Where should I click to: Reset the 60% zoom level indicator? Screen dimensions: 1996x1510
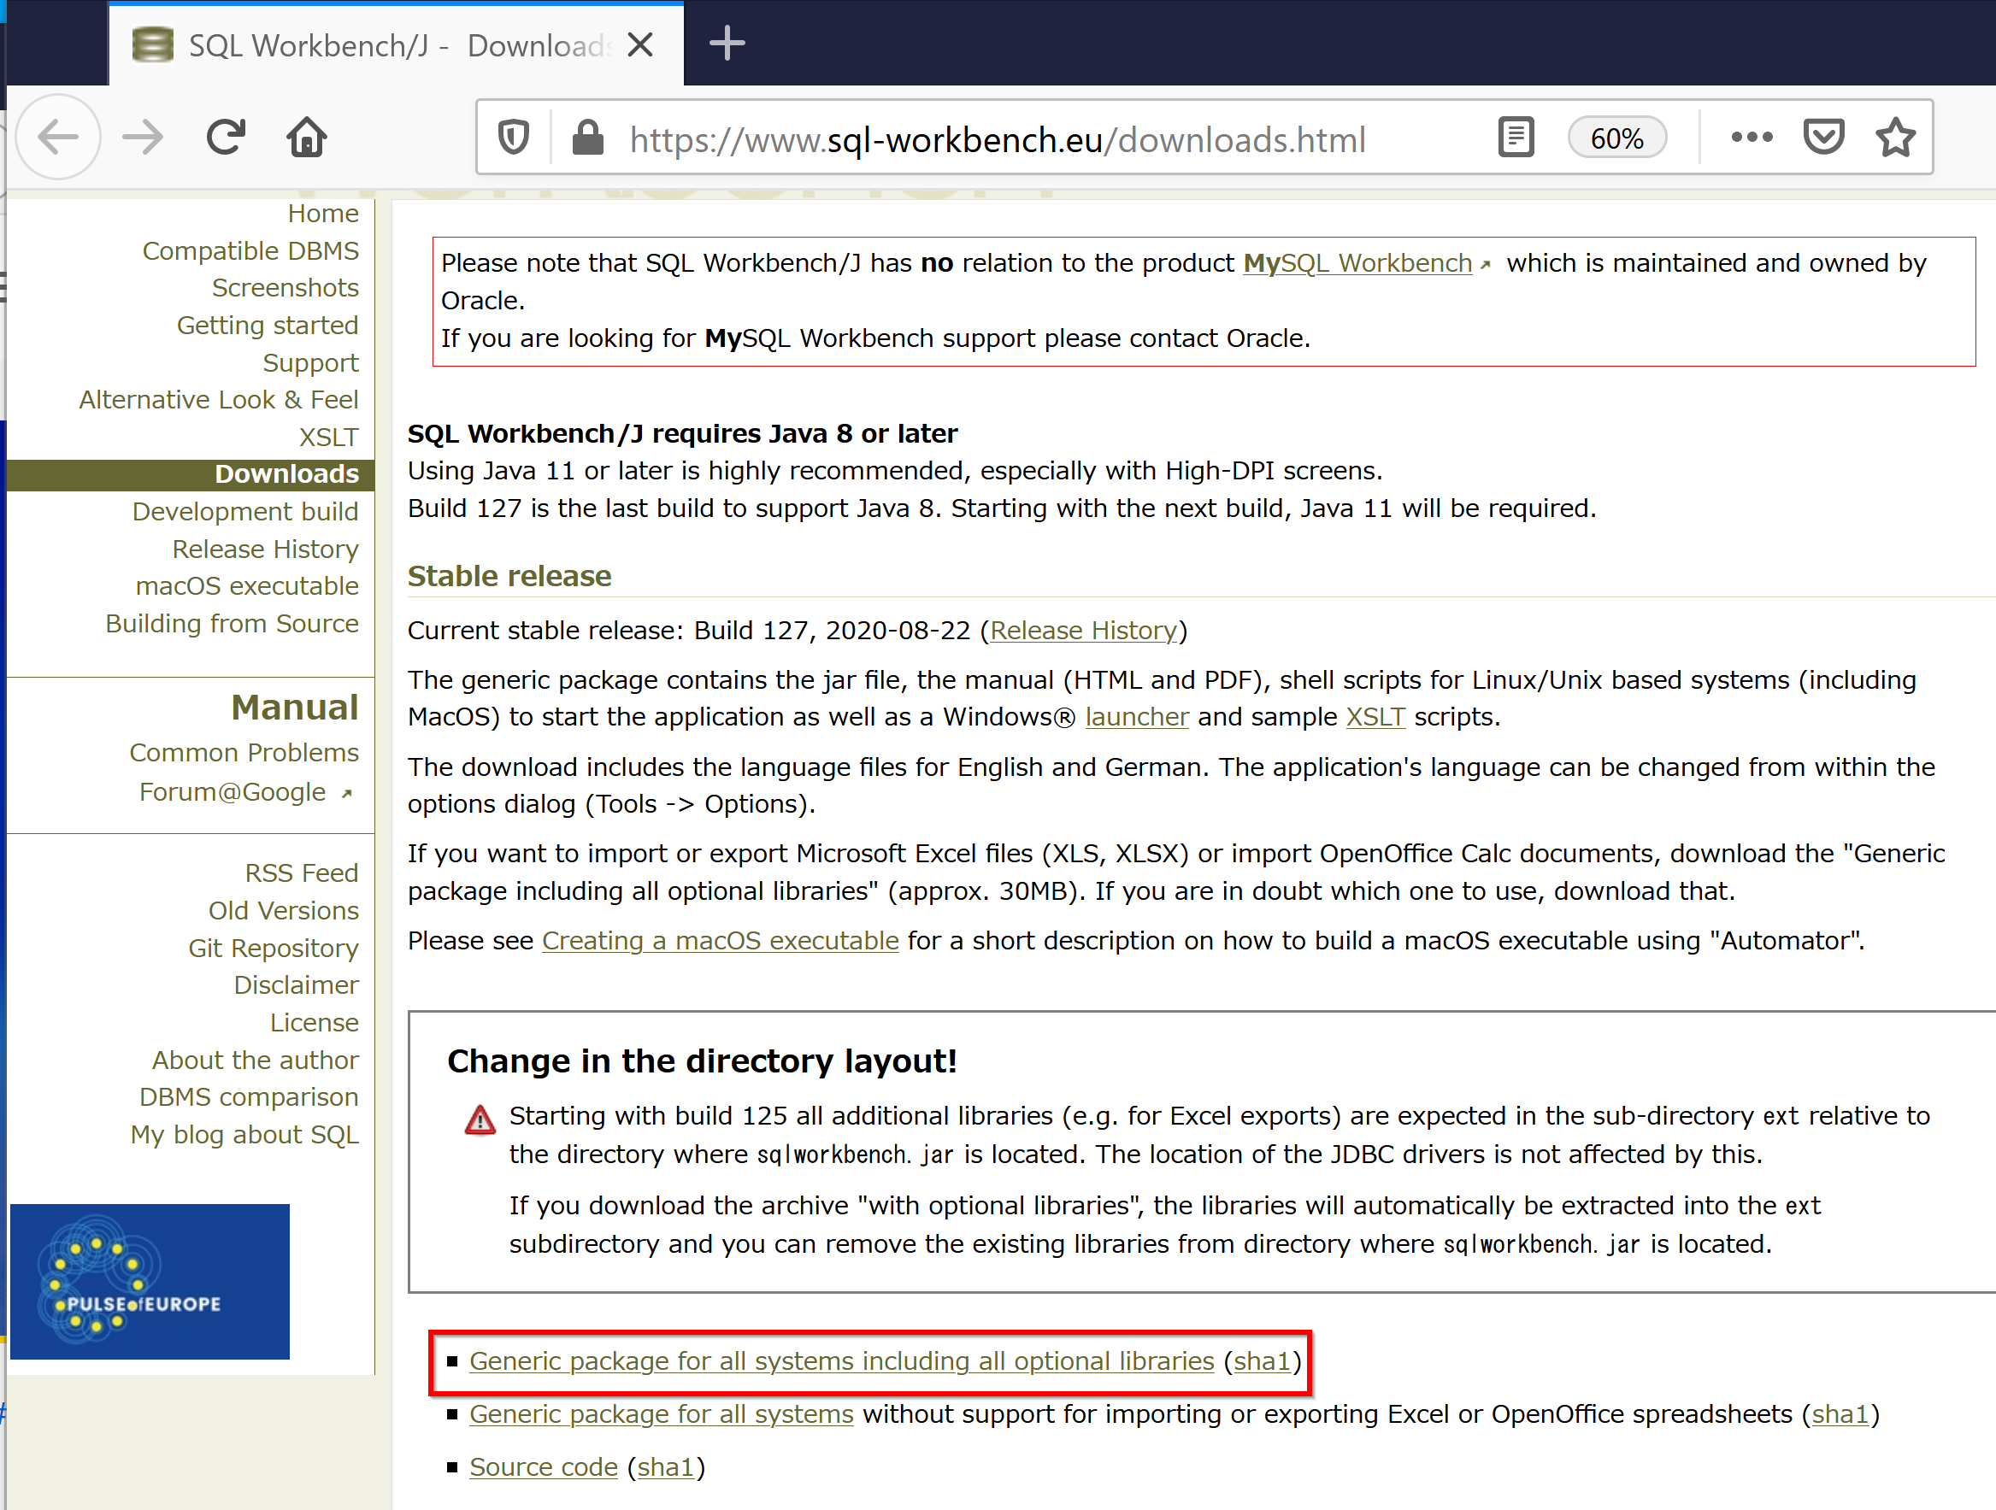(1616, 138)
